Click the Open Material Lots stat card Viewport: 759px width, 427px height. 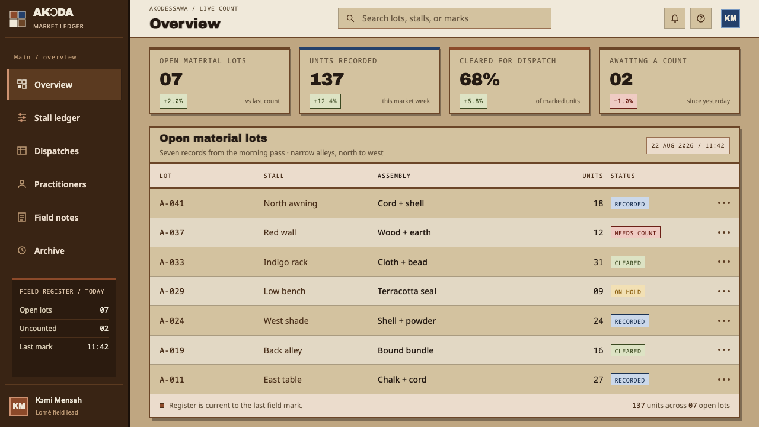point(220,81)
